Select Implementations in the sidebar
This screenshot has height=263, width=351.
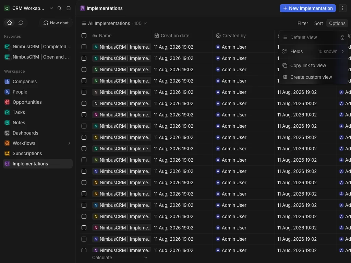(x=38, y=164)
